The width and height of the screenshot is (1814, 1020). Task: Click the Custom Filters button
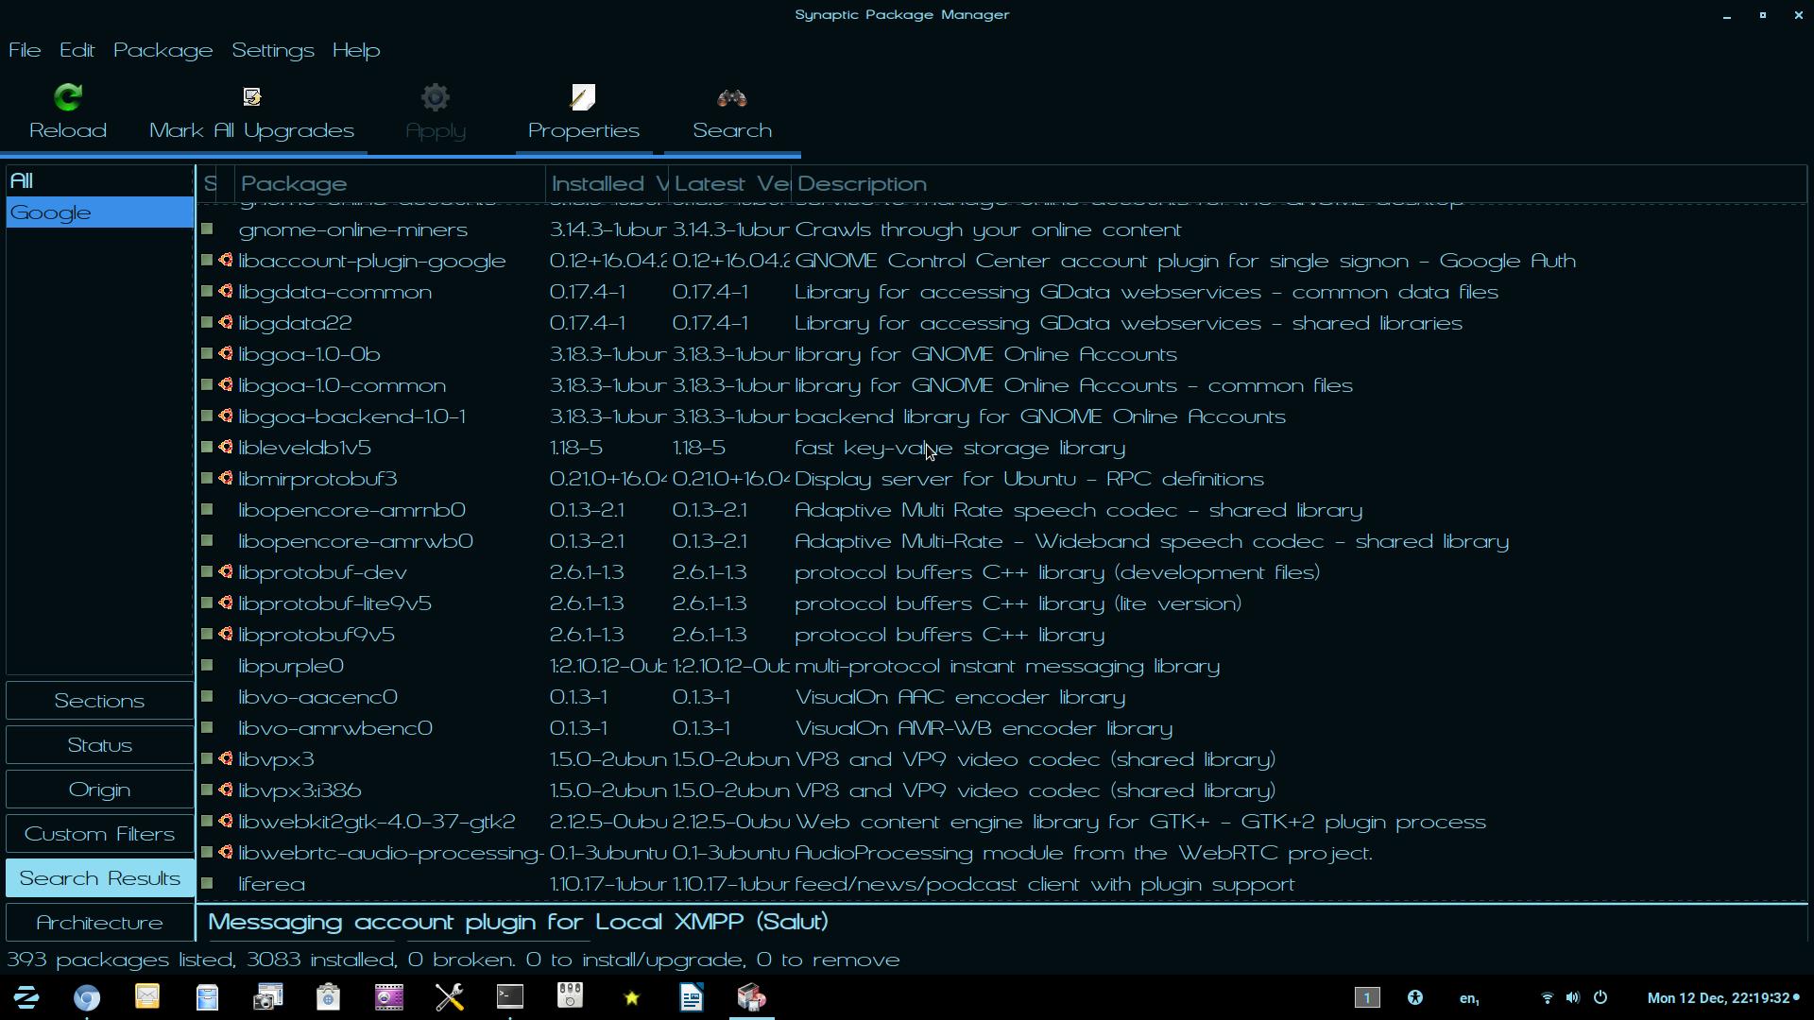99,834
